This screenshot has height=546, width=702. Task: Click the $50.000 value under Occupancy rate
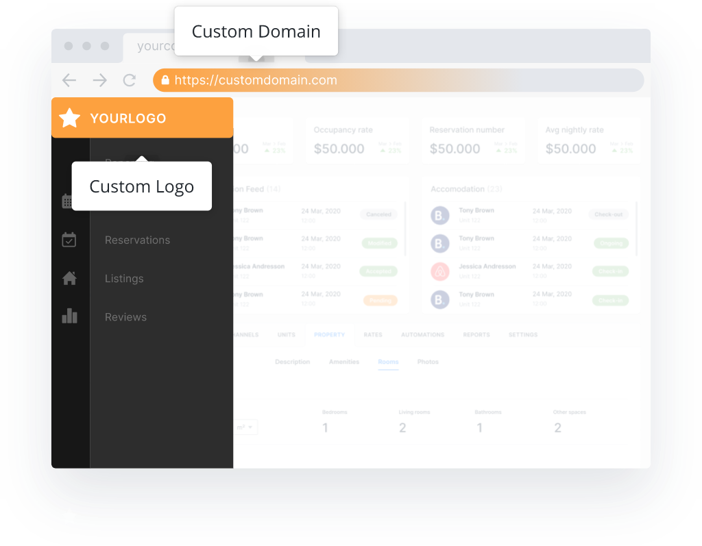point(339,149)
